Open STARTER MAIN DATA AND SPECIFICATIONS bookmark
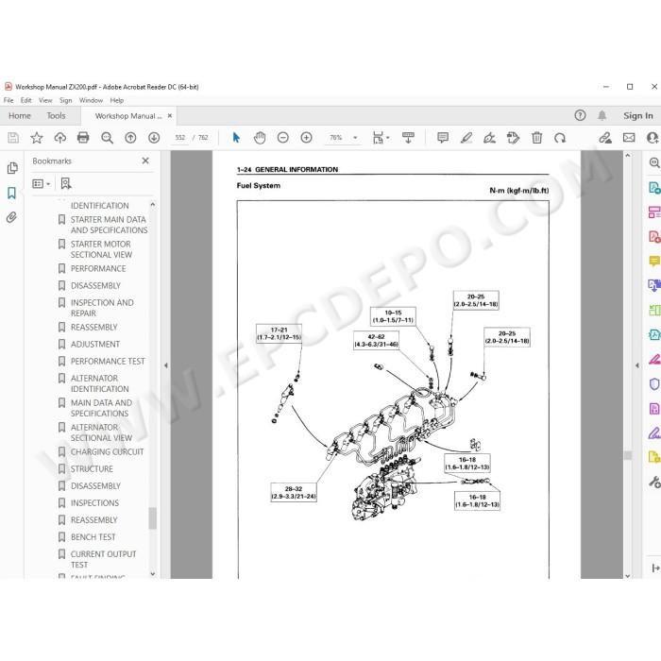This screenshot has height=661, width=661. 109,225
